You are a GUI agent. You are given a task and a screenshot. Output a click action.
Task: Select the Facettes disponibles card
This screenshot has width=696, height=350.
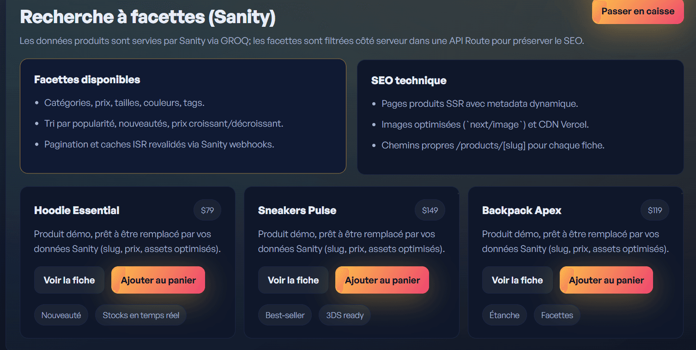183,116
